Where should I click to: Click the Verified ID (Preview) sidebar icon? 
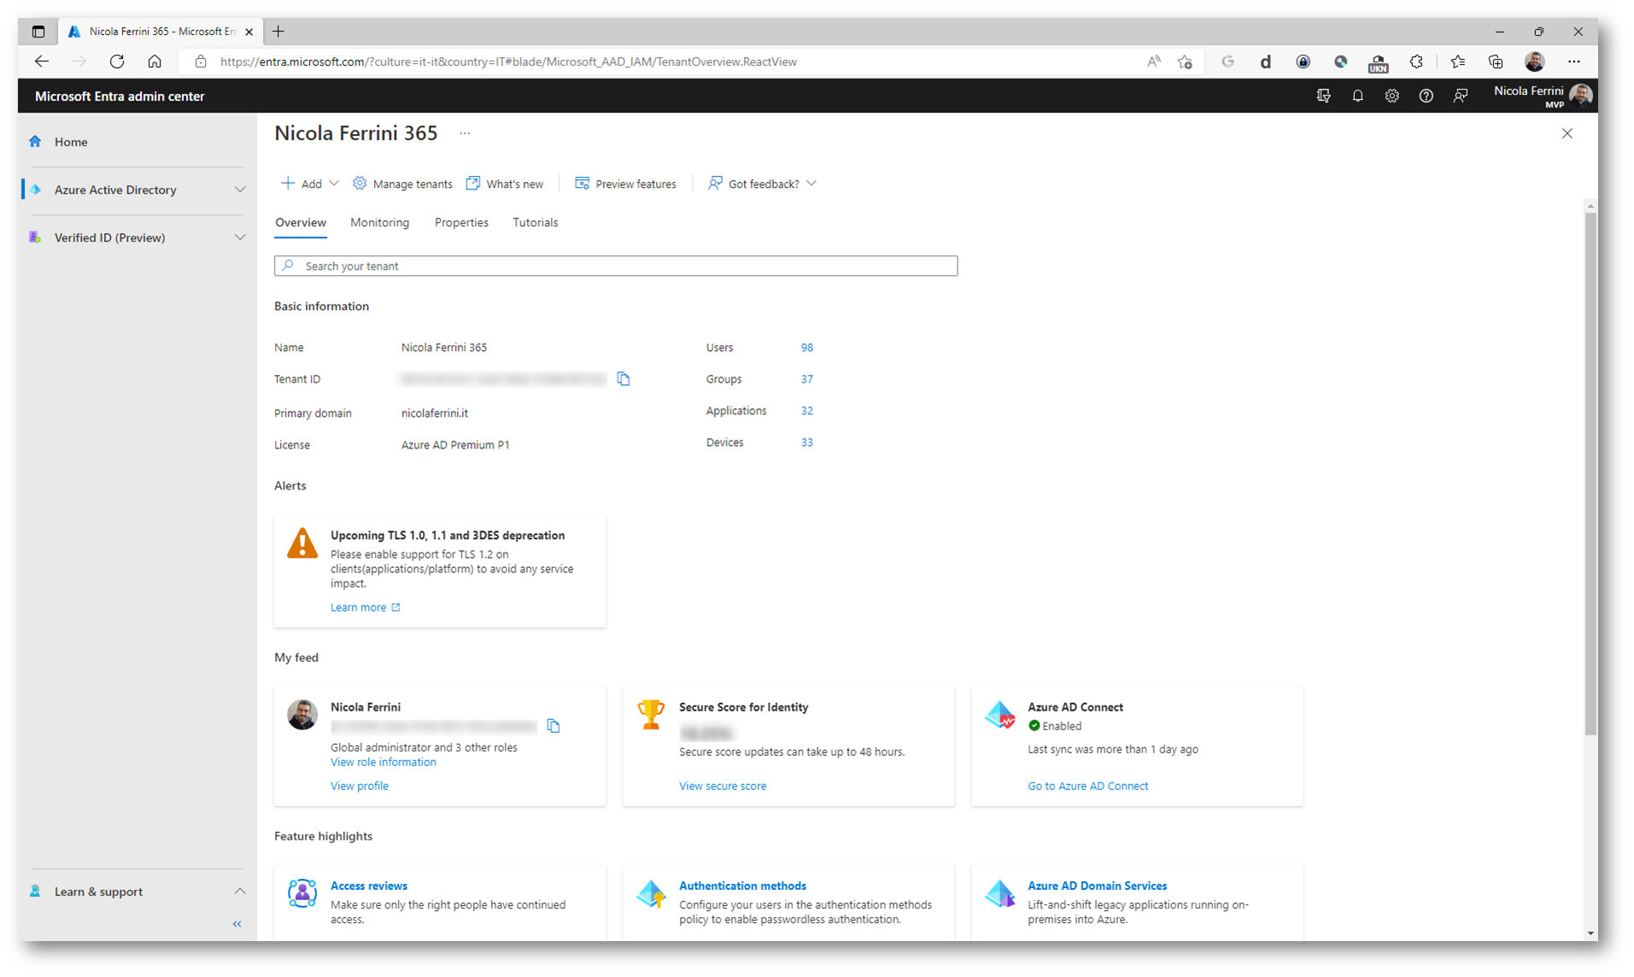click(36, 237)
